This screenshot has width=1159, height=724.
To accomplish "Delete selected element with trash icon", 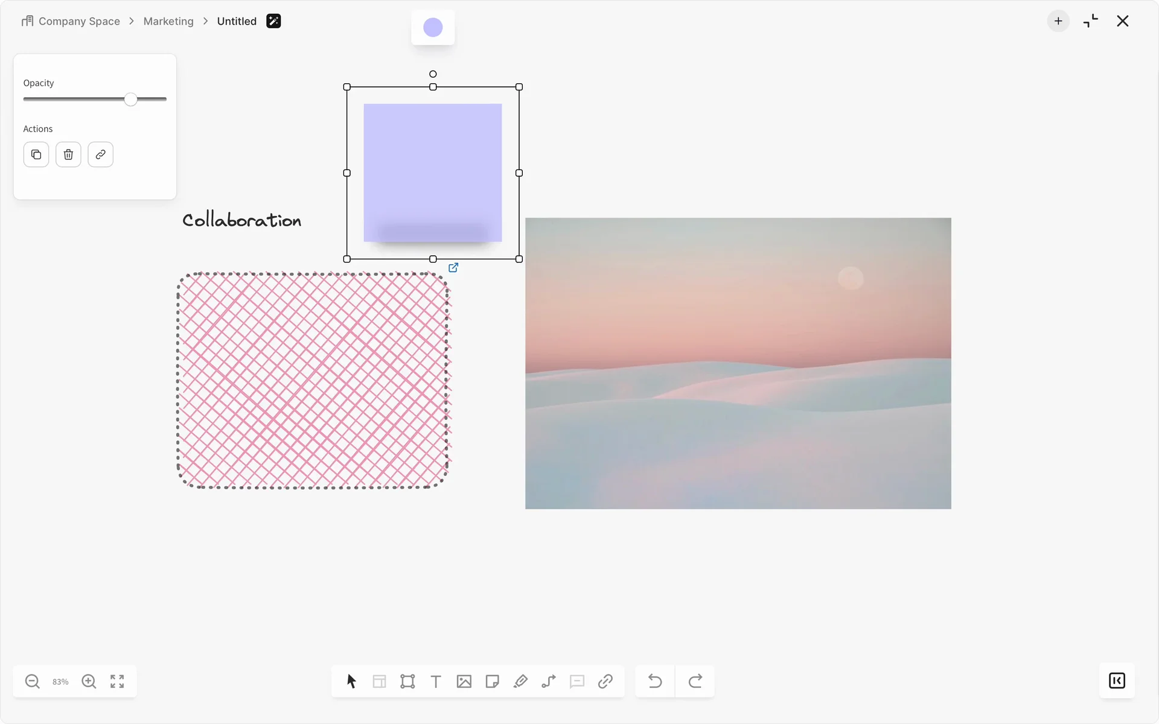I will [68, 154].
